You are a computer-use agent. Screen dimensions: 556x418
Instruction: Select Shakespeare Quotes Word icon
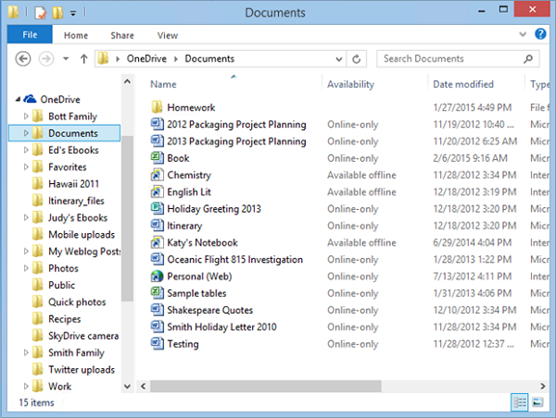tap(157, 310)
